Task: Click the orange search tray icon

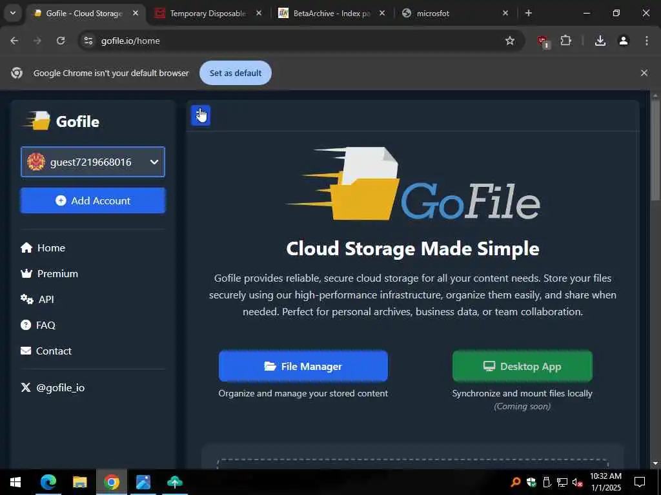Action: tap(516, 482)
